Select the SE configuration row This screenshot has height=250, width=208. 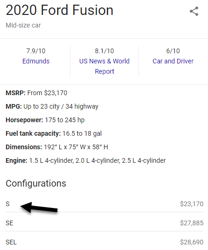click(x=104, y=223)
